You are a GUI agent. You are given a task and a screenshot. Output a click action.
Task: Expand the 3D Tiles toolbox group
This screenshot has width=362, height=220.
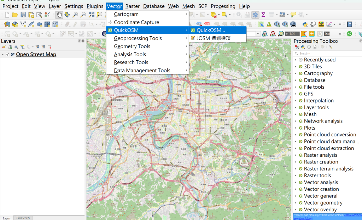pos(296,67)
